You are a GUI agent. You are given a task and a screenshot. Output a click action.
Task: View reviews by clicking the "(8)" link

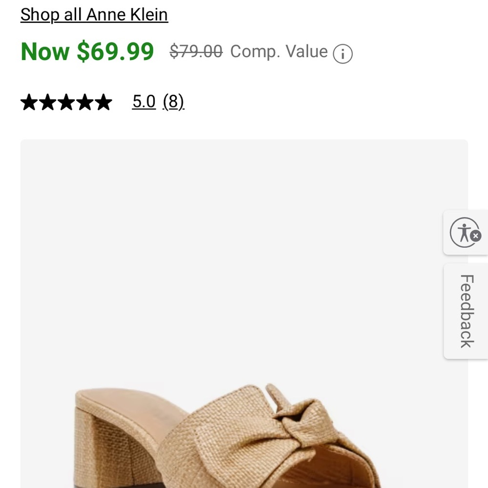click(x=174, y=102)
